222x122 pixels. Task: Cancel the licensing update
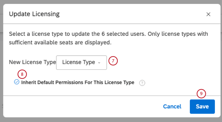(x=172, y=106)
